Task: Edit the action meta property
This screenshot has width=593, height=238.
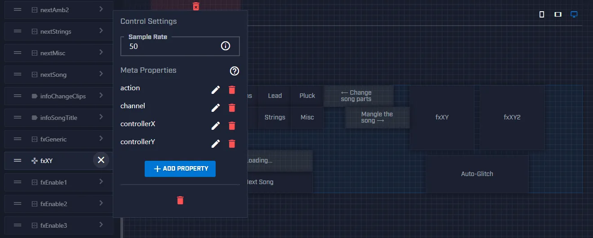Action: [216, 90]
